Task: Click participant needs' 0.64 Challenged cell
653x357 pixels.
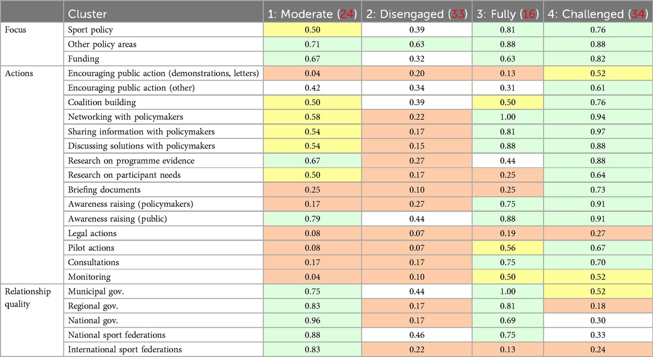Action: coord(598,175)
